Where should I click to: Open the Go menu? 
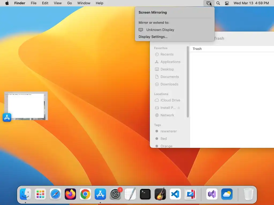click(70, 3)
